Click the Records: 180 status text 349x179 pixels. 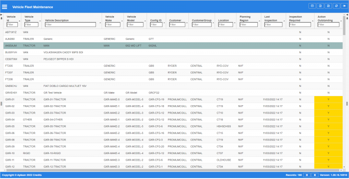click(293, 175)
